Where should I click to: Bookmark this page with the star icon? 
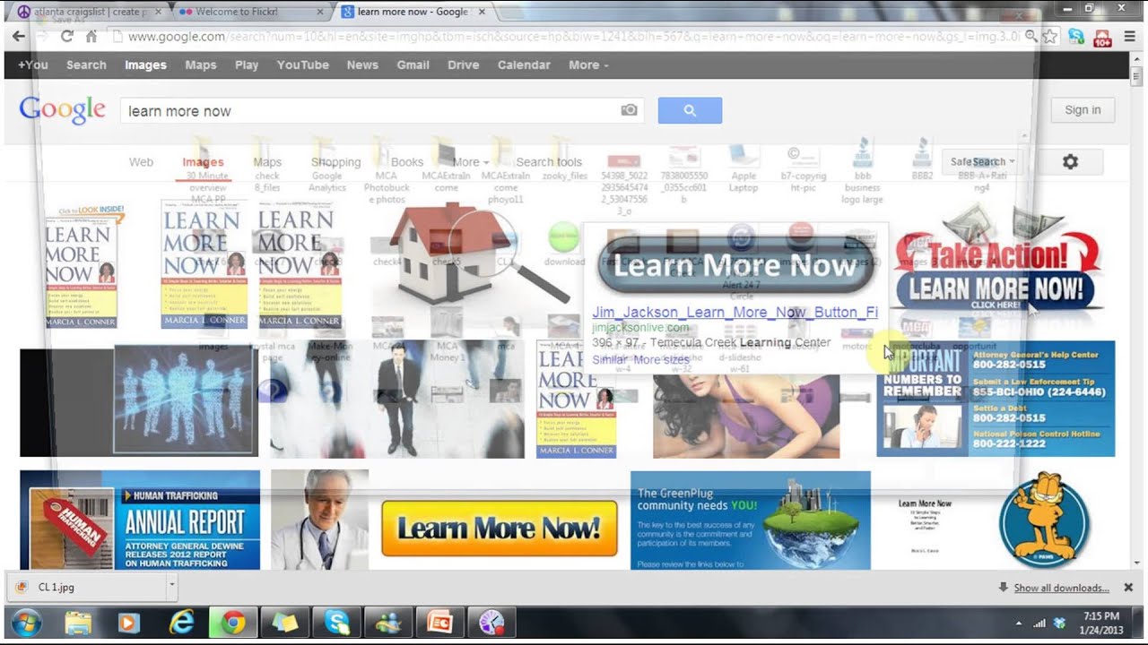[x=1050, y=37]
